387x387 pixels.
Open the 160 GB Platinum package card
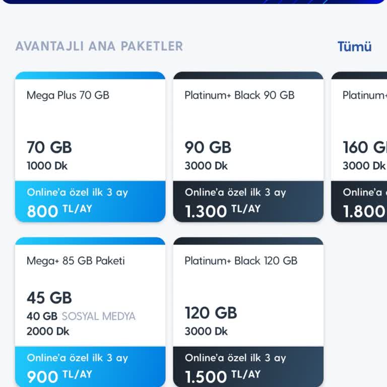[359, 147]
